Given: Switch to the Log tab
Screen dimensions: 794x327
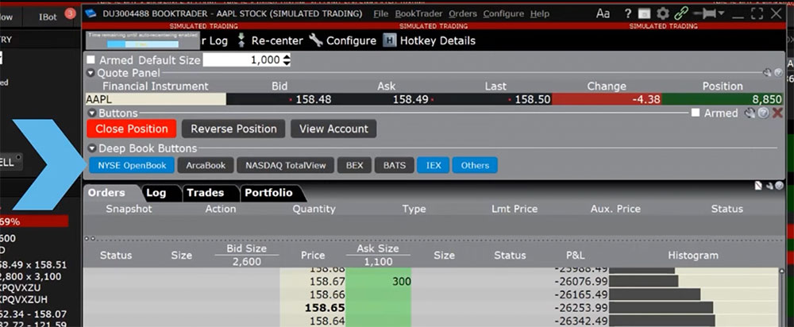Looking at the screenshot, I should click(156, 193).
